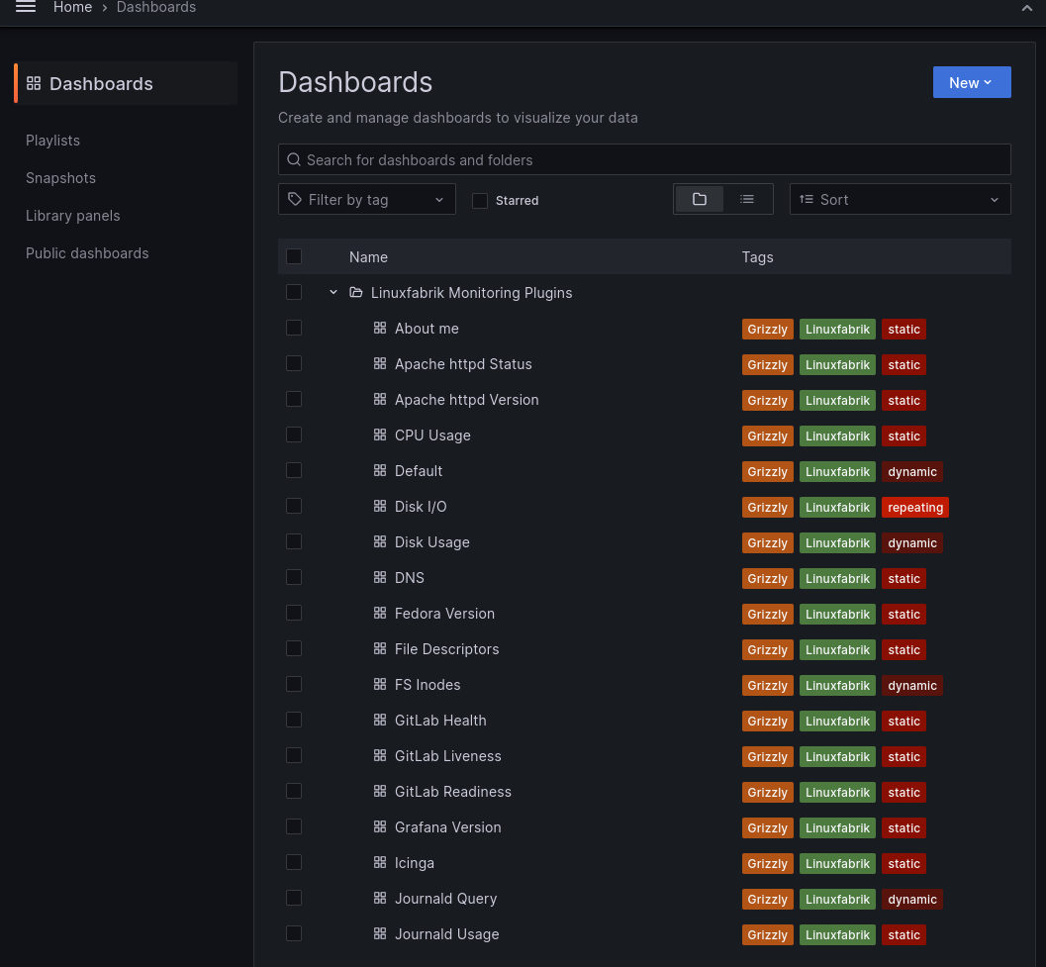The height and width of the screenshot is (967, 1046).
Task: Click the search dashboards and folders field
Action: [x=644, y=159]
